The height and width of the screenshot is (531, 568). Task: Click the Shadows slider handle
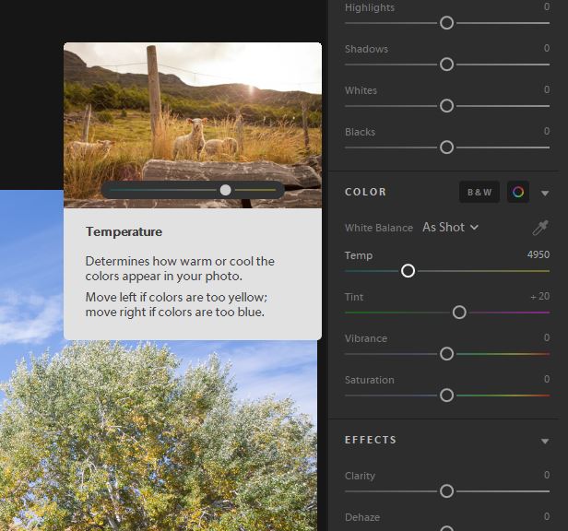pos(446,65)
